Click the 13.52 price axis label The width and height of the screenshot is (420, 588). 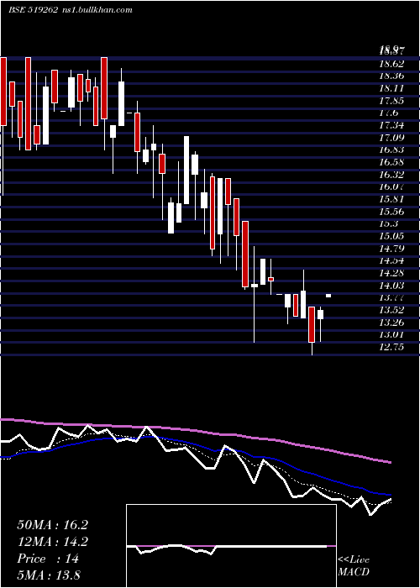tap(391, 310)
